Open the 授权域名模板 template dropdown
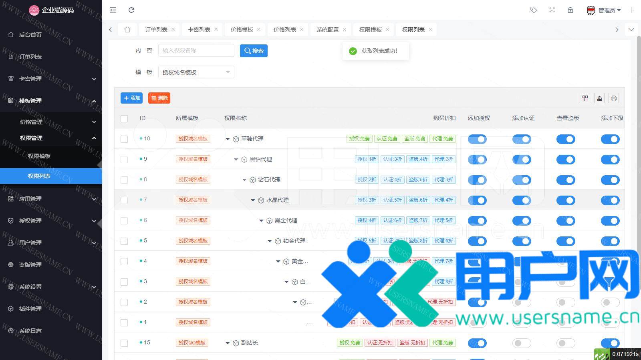 coord(196,72)
